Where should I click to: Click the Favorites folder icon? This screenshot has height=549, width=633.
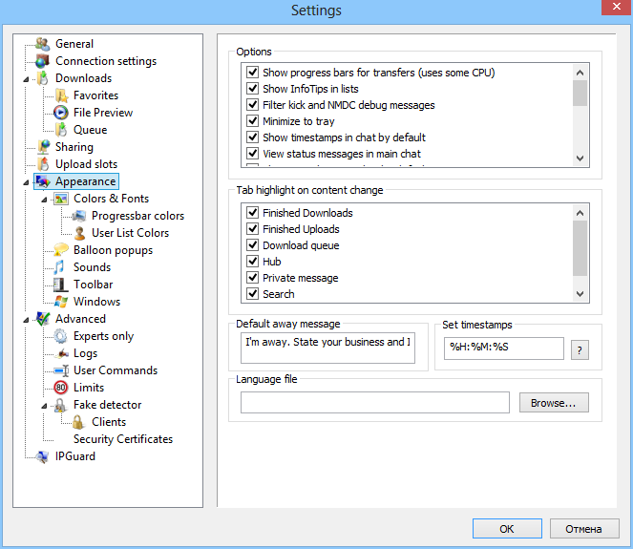(61, 95)
